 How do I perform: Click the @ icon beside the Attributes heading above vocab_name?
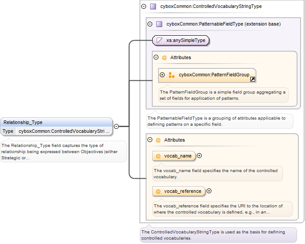coord(158,140)
